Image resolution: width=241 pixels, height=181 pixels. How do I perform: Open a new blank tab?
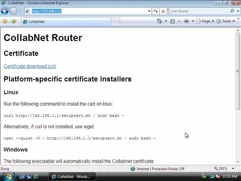pos(115,22)
